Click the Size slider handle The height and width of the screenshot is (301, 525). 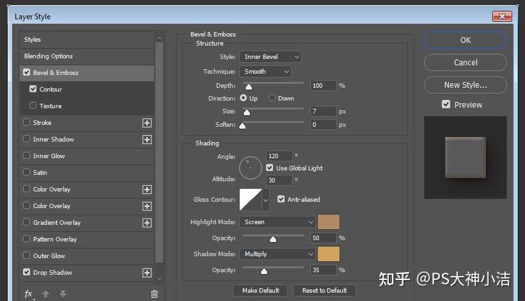(x=247, y=112)
